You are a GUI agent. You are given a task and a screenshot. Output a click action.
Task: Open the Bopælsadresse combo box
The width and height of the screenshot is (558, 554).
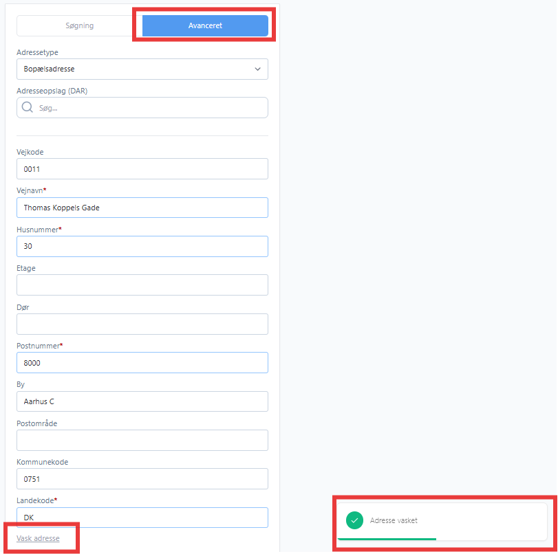click(x=142, y=69)
